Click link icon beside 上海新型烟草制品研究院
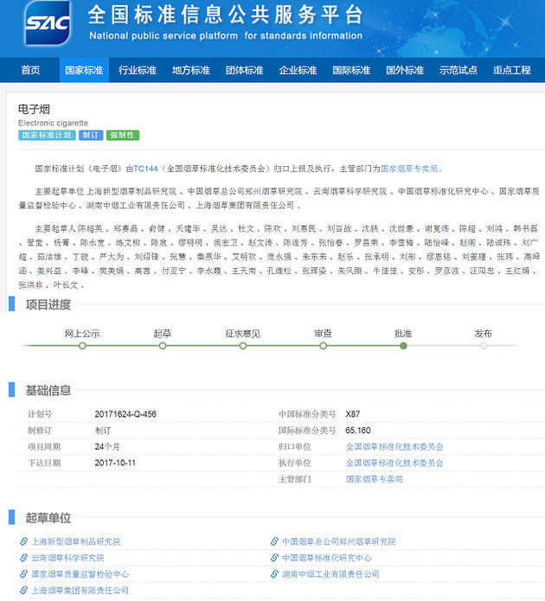Viewport: 545px width, 601px height. point(23,542)
